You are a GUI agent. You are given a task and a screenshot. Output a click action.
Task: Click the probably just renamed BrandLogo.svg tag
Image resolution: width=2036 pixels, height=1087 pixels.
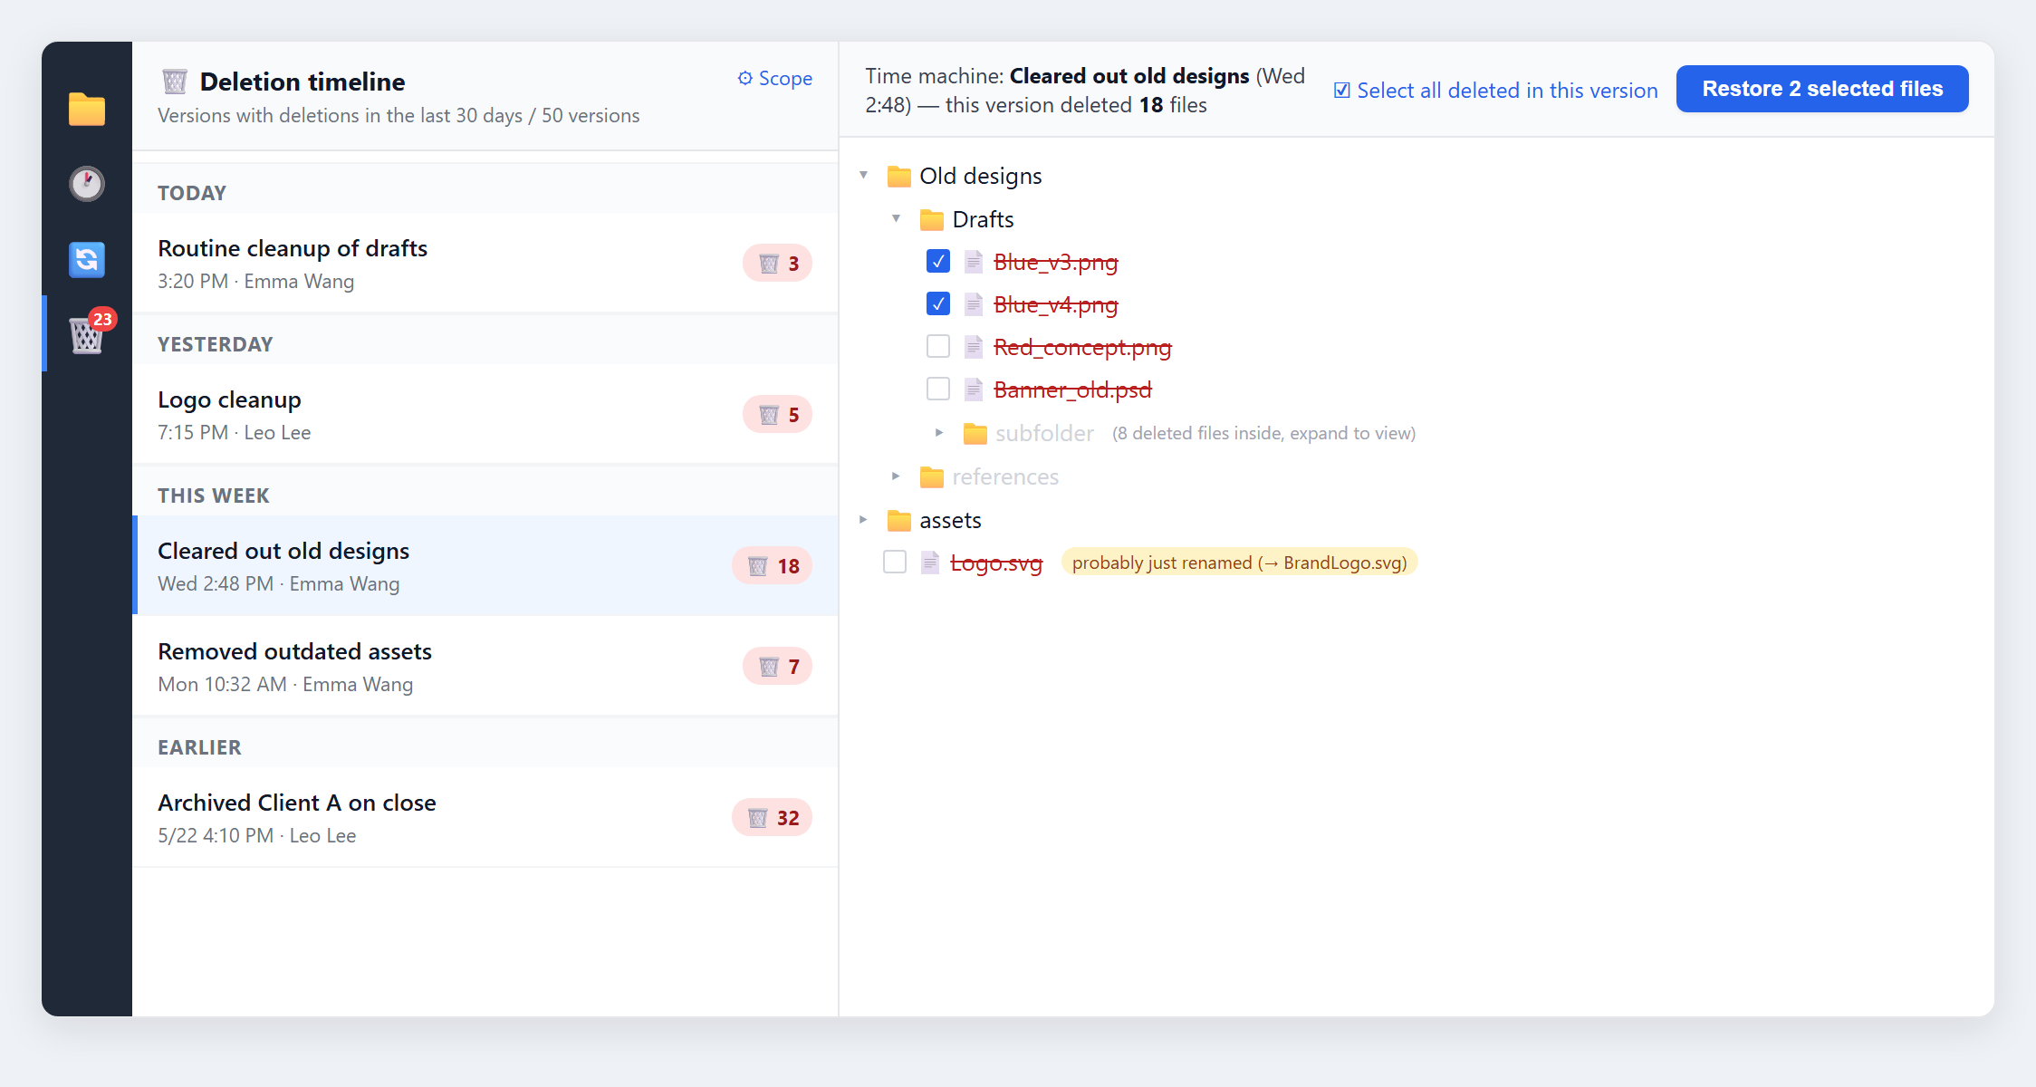coord(1239,563)
